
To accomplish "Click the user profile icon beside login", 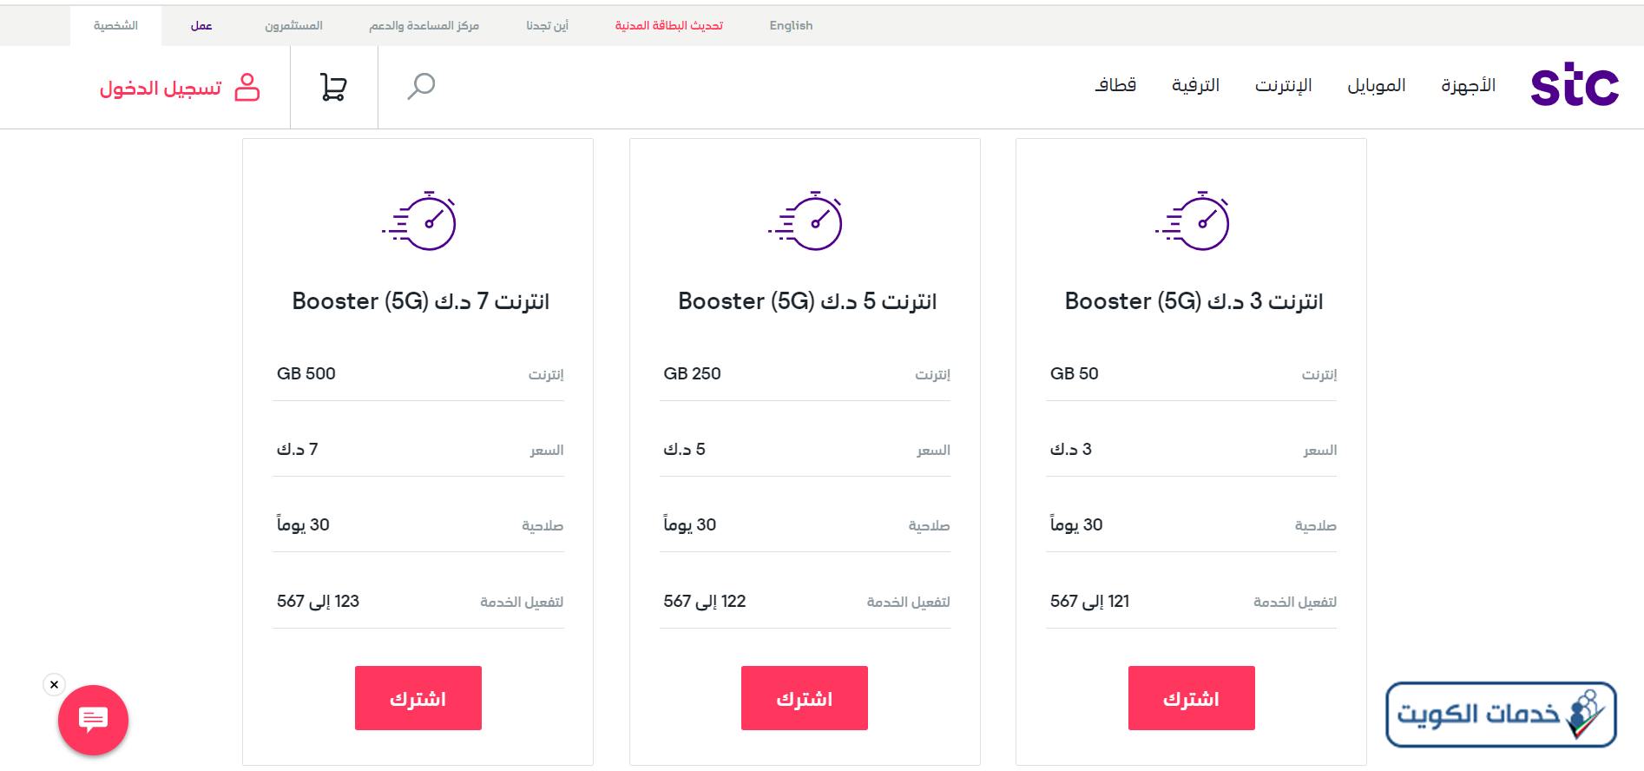I will tap(247, 87).
